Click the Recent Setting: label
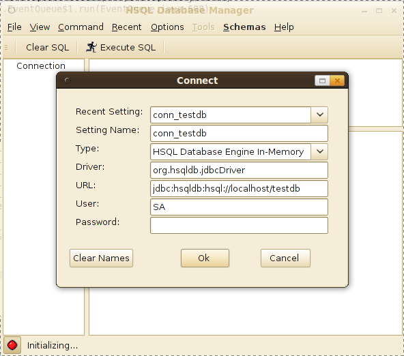 coord(109,112)
